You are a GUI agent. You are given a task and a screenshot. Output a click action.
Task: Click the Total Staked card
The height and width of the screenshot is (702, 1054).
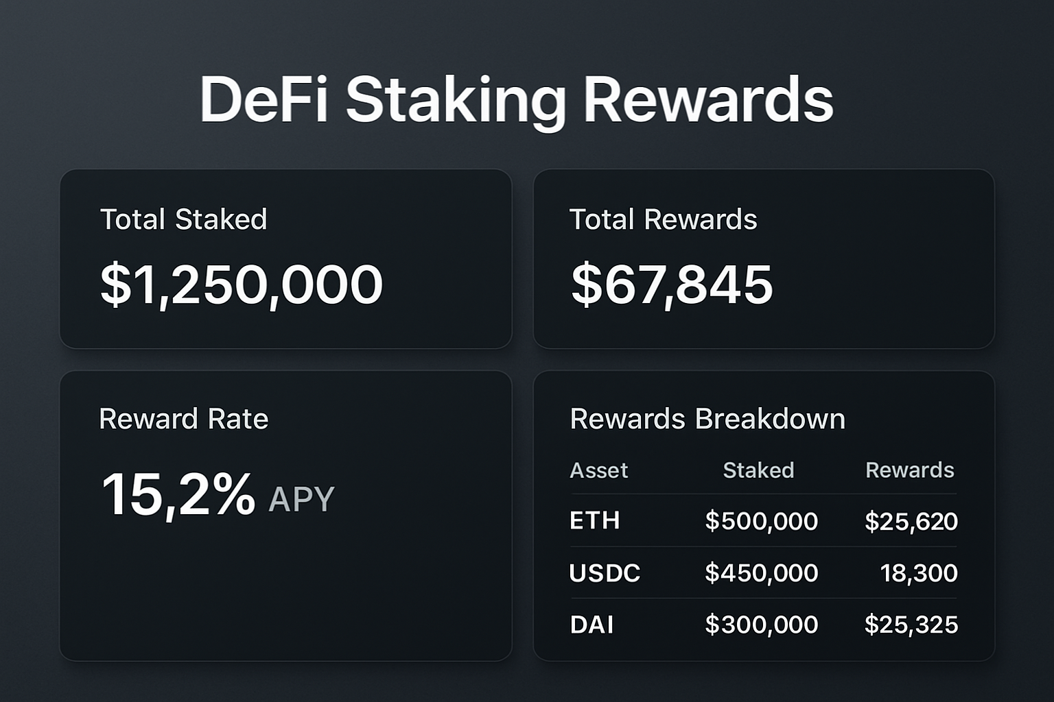[286, 259]
